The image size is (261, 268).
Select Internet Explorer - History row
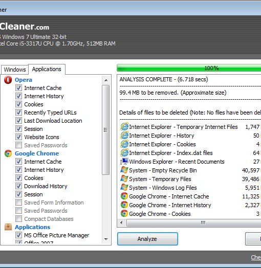pyautogui.click(x=190, y=136)
